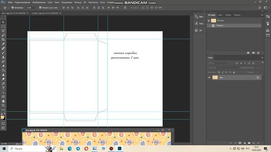Switch to the Абзац panel tab
This screenshot has width=271, height=152.
[x=228, y=15]
